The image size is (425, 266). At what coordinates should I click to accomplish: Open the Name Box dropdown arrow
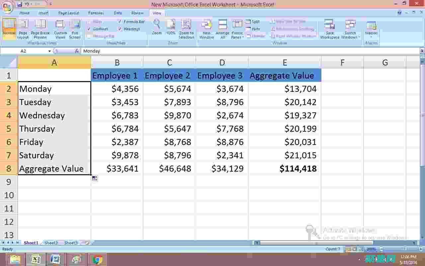[x=49, y=51]
